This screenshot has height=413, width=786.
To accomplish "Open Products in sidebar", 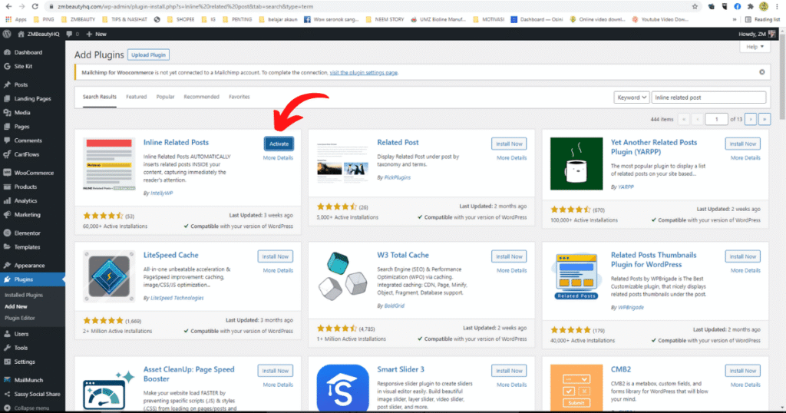I will click(25, 187).
